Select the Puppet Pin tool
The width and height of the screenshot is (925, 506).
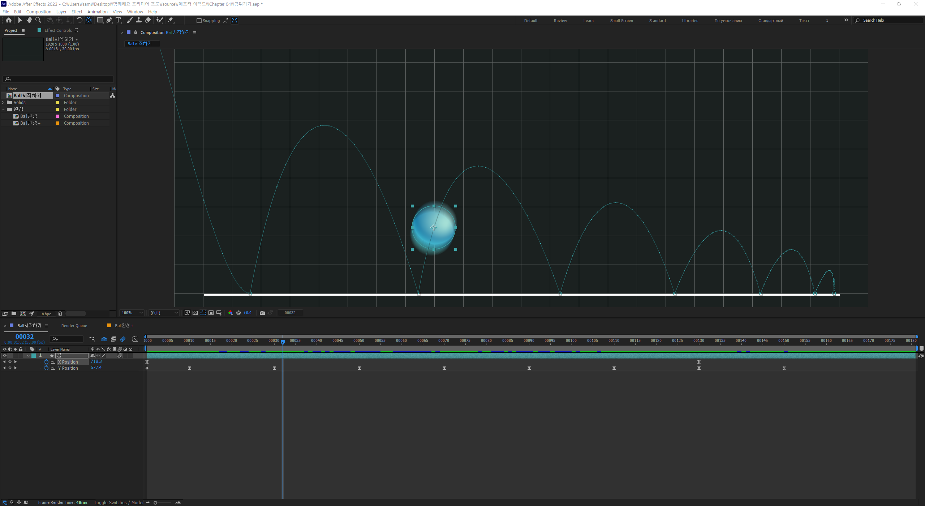171,20
